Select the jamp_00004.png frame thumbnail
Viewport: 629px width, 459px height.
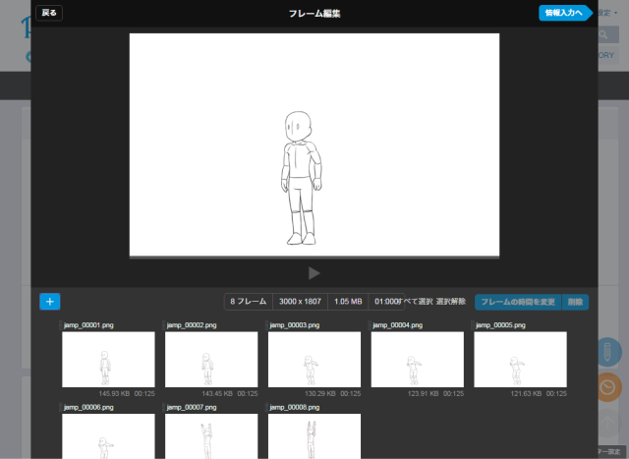417,359
